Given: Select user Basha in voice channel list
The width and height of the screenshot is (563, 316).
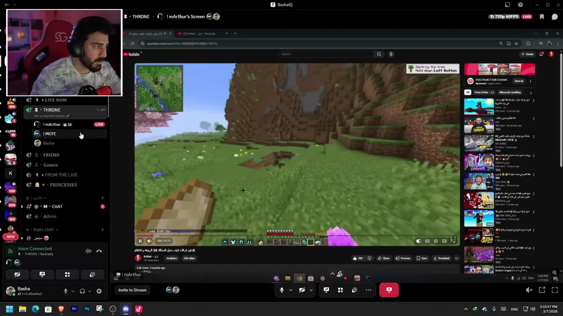Looking at the screenshot, I should pos(69,143).
